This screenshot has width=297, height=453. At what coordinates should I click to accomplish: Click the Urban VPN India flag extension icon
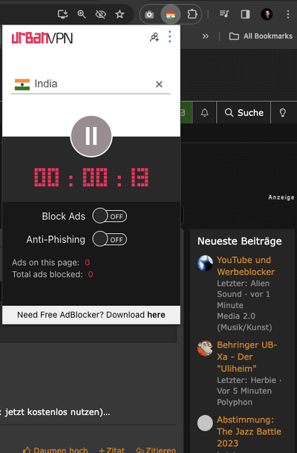pos(171,14)
